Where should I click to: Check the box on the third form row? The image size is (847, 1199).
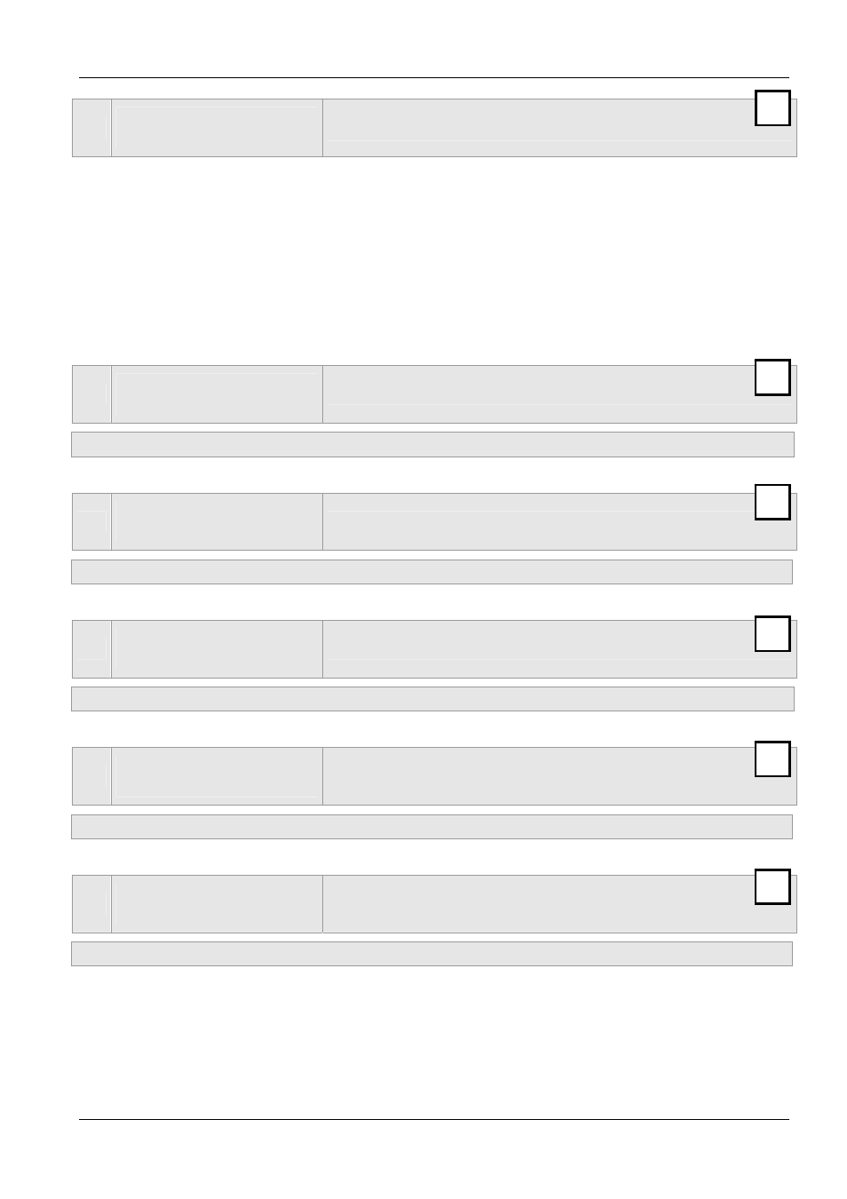(x=772, y=502)
